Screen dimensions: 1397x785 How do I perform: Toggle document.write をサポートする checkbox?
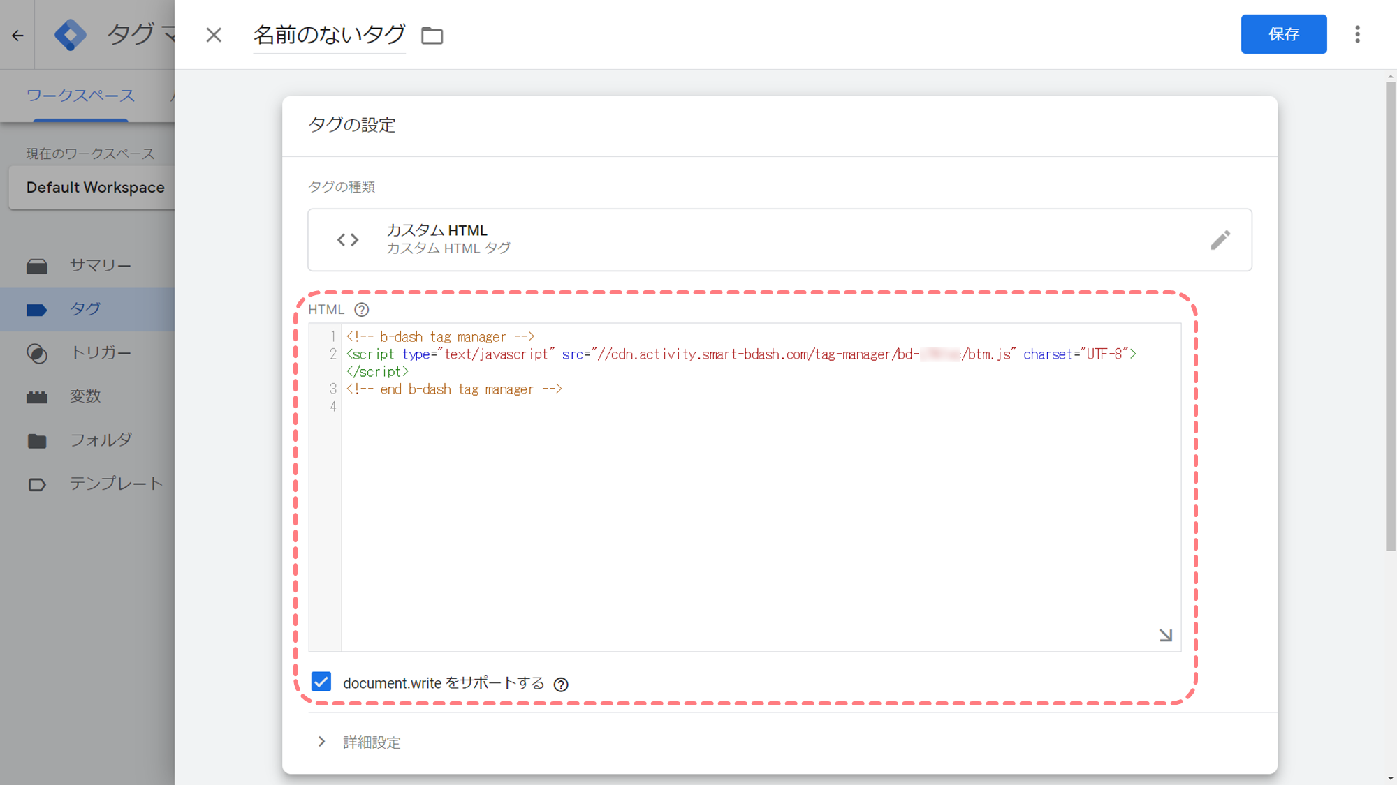pos(321,682)
